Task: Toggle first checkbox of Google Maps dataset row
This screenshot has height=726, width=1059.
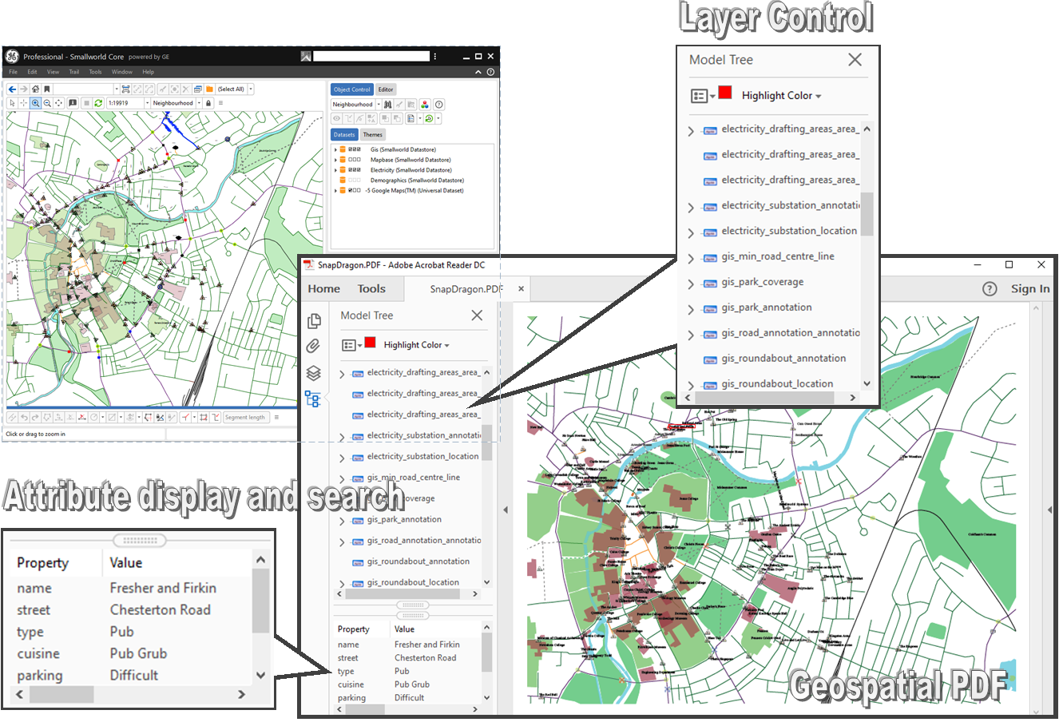Action: (350, 190)
